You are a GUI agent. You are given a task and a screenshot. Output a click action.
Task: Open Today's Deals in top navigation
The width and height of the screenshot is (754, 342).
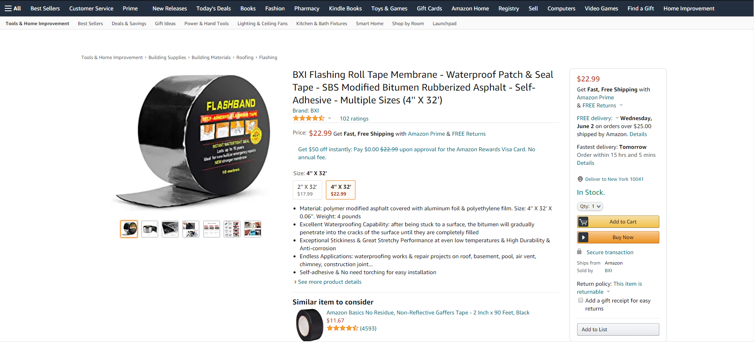coord(213,8)
